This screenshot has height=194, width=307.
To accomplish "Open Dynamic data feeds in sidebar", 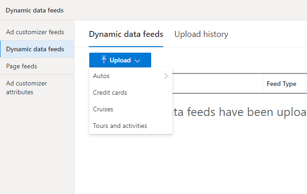I will [x=37, y=49].
